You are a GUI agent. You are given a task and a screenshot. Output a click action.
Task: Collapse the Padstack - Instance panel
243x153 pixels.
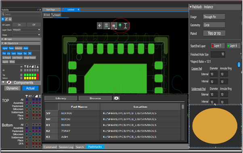[x=191, y=7]
